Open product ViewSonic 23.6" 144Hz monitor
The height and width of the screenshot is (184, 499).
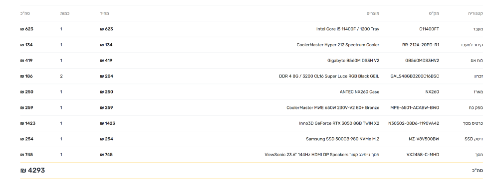[x=322, y=155]
